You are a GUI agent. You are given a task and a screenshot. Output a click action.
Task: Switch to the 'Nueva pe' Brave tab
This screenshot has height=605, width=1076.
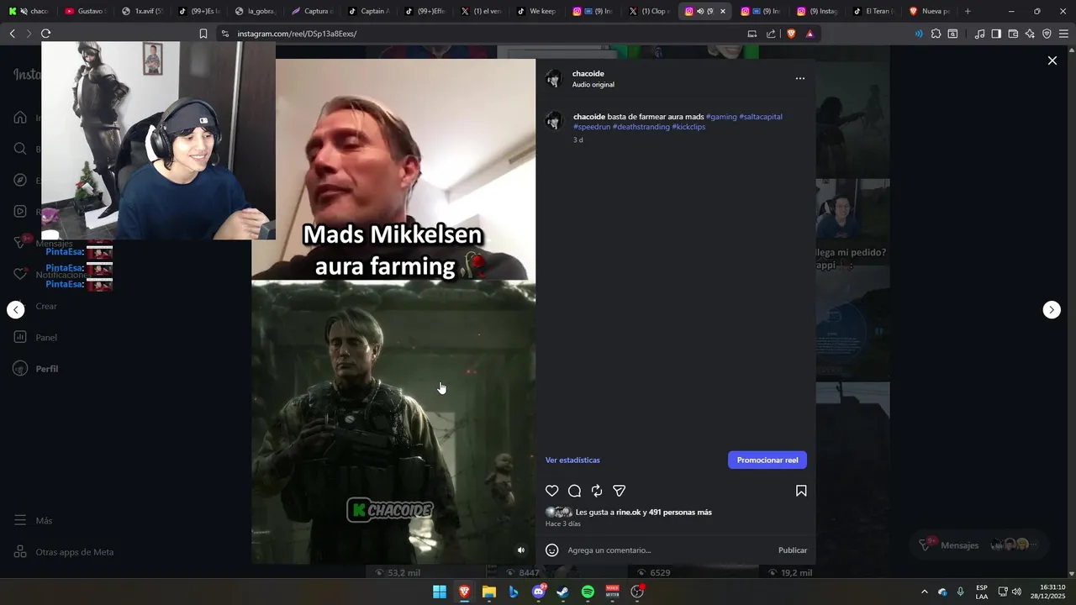tap(930, 11)
